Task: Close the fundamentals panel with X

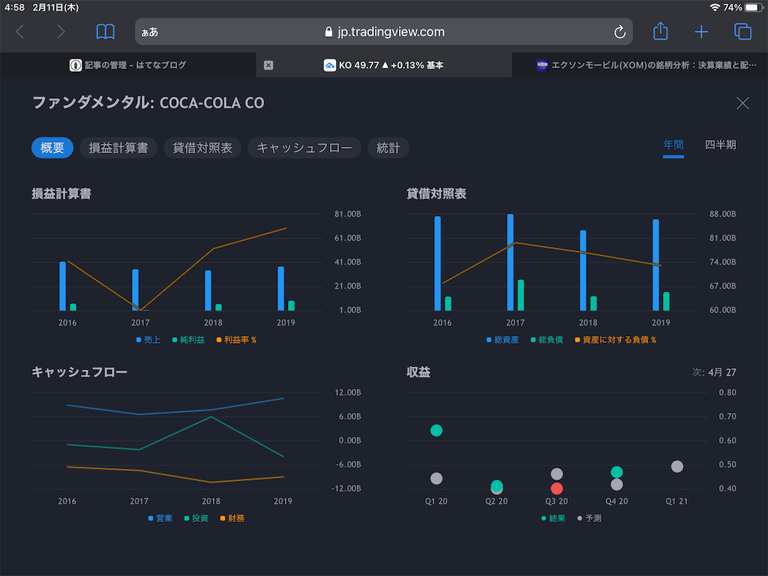Action: point(742,103)
